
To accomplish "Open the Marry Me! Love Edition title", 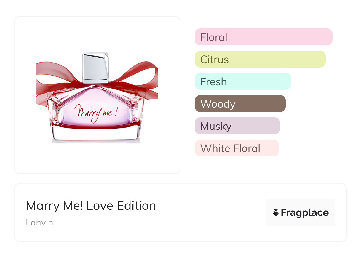I will tap(91, 206).
